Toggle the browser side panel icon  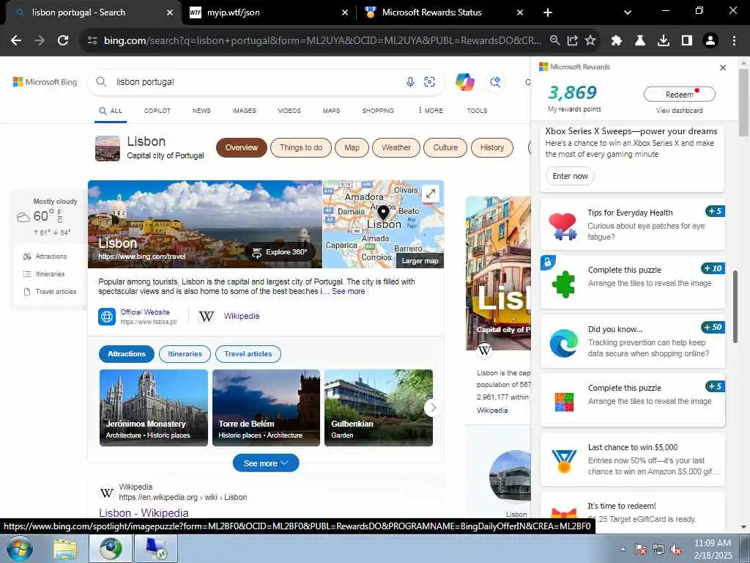(687, 41)
